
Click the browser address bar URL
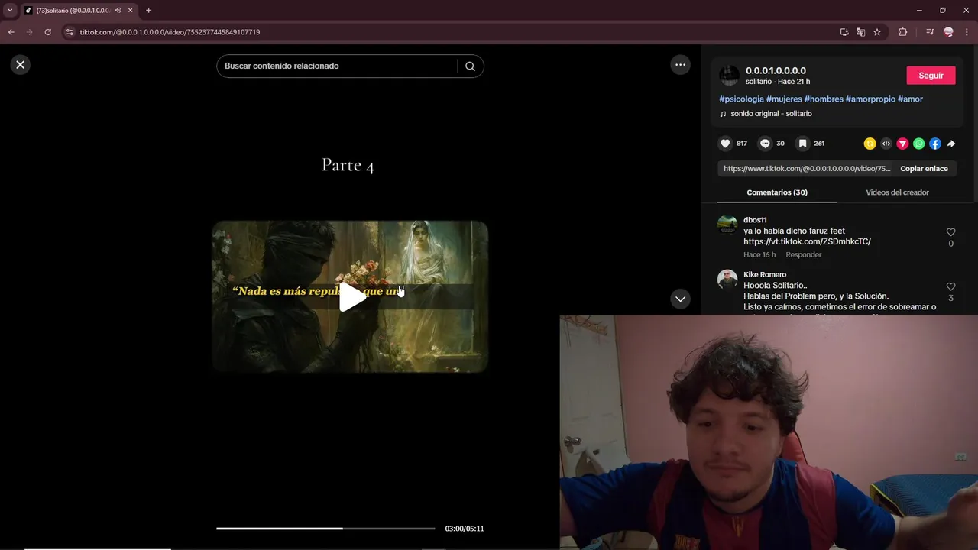(170, 32)
